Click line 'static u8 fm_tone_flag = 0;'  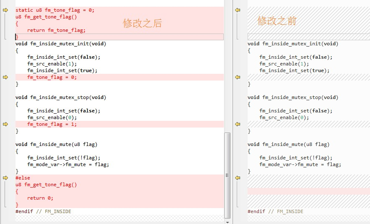click(55, 10)
